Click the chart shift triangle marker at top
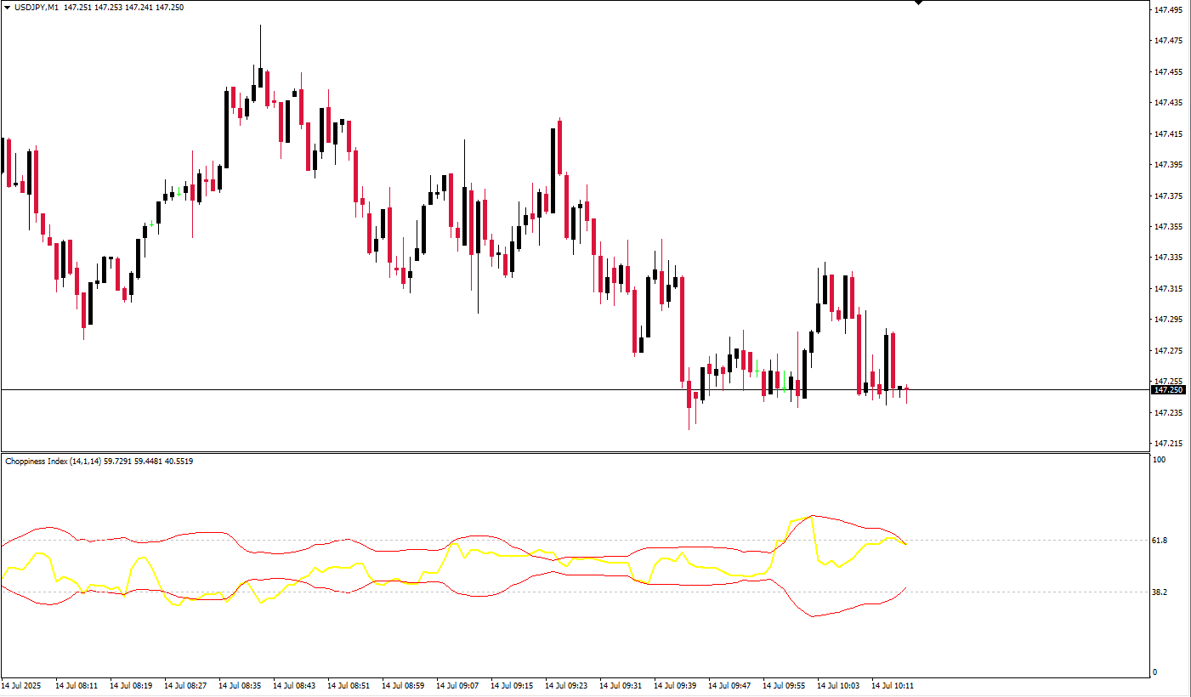The image size is (1191, 697). [918, 3]
